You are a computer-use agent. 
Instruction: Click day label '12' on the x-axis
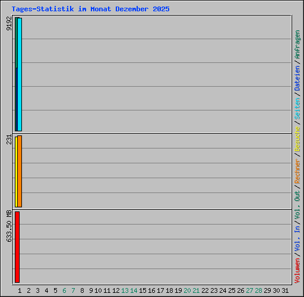(x=116, y=290)
